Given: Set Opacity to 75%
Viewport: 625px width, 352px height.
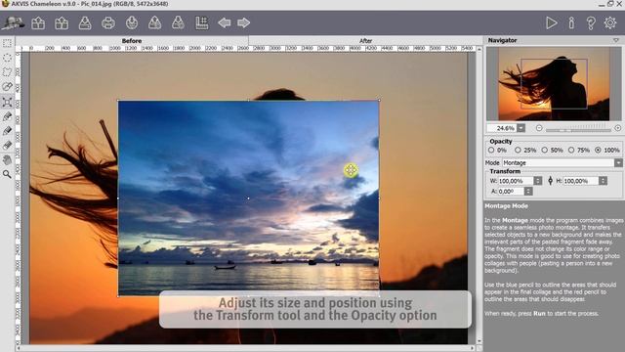Looking at the screenshot, I should pyautogui.click(x=571, y=150).
